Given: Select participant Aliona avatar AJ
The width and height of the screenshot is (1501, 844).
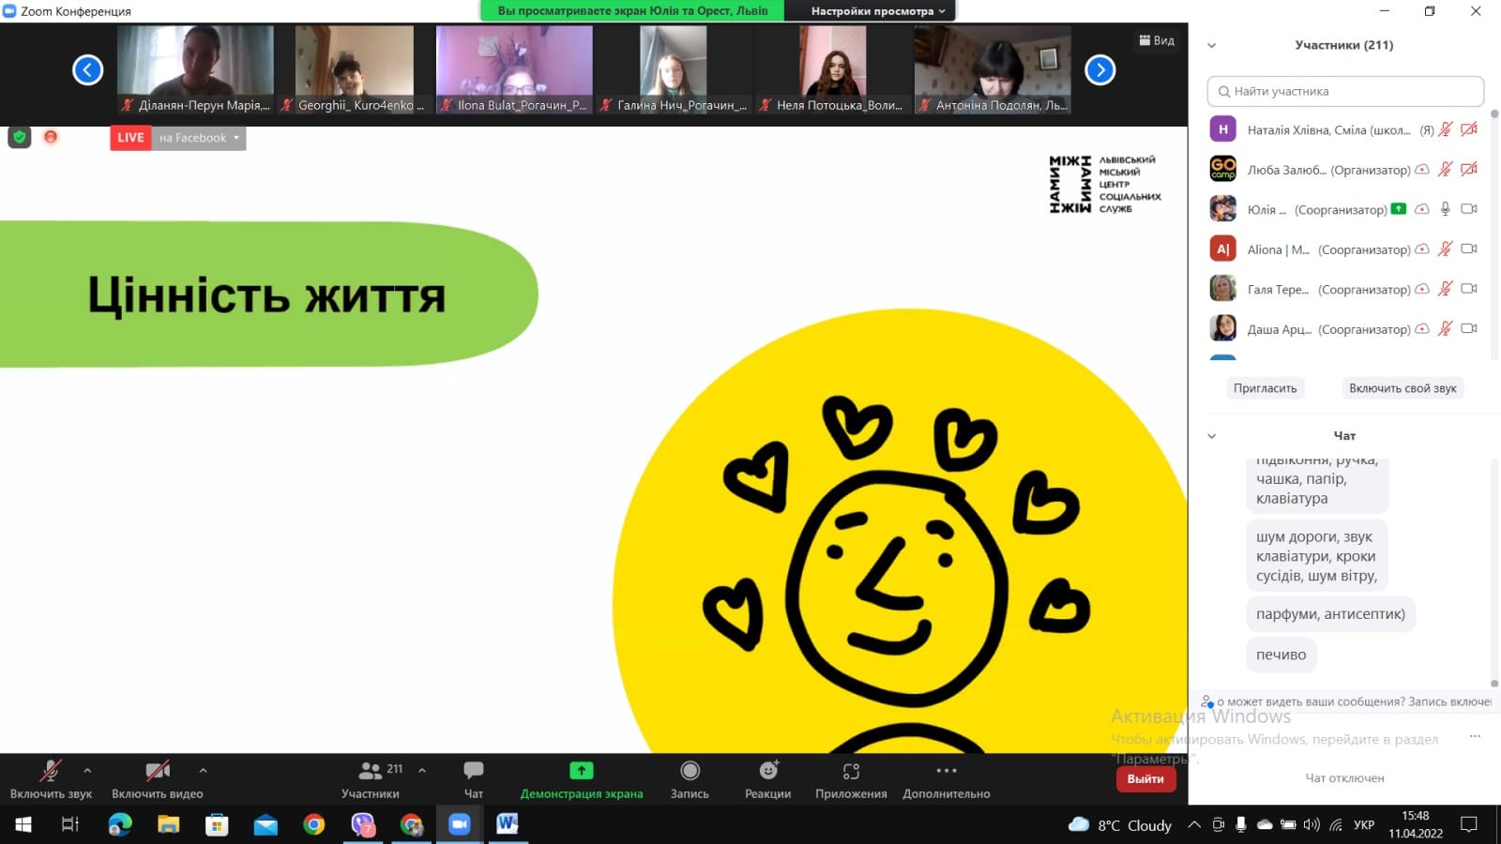Looking at the screenshot, I should [1223, 249].
